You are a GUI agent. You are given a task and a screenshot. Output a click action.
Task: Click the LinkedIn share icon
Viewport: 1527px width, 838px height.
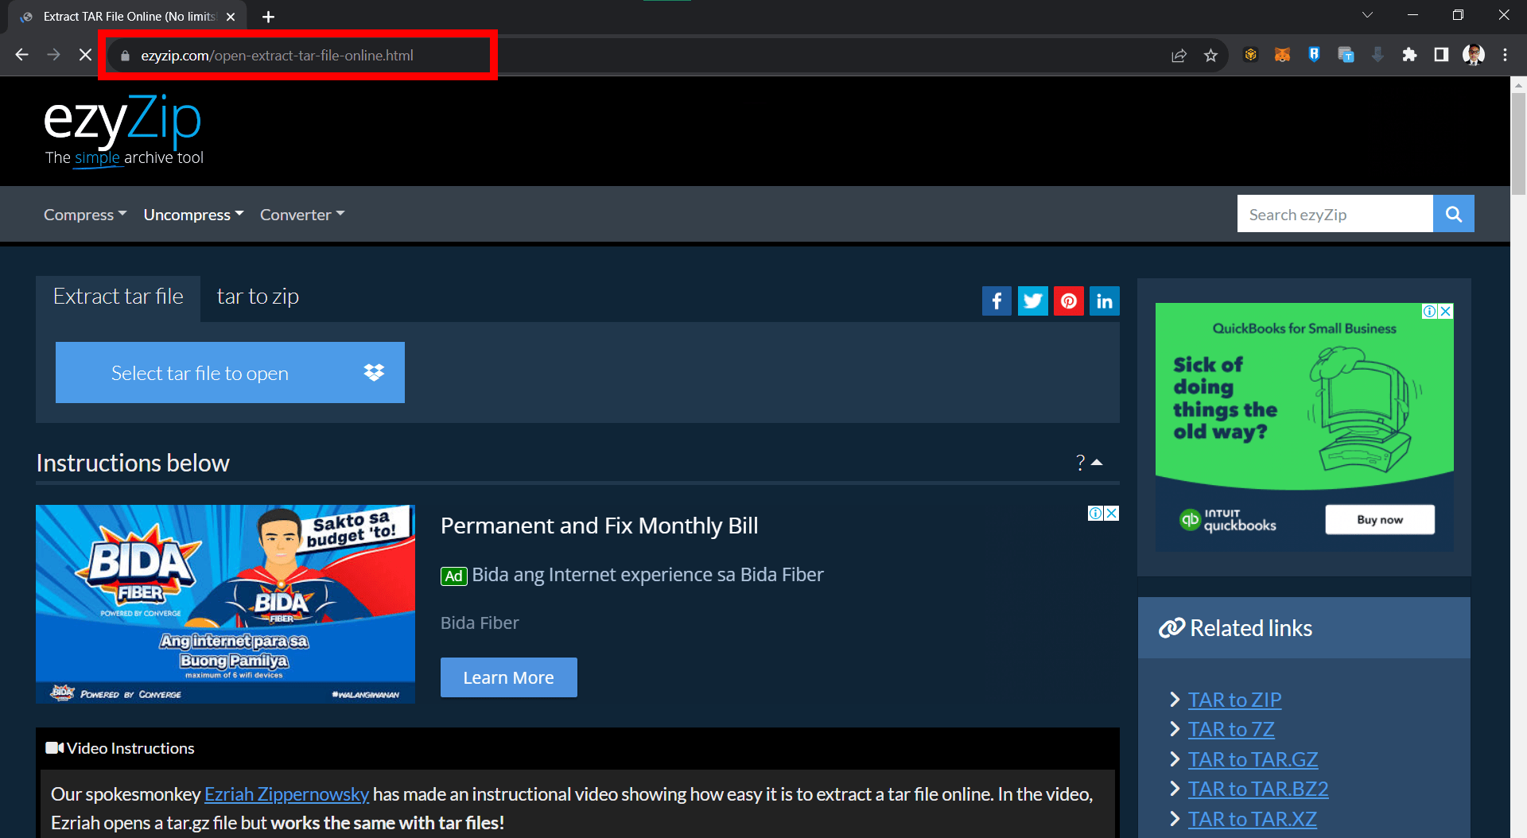click(x=1104, y=301)
